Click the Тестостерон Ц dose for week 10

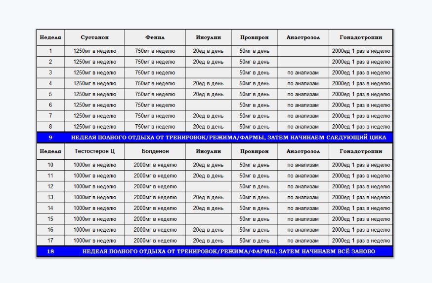[x=94, y=165]
